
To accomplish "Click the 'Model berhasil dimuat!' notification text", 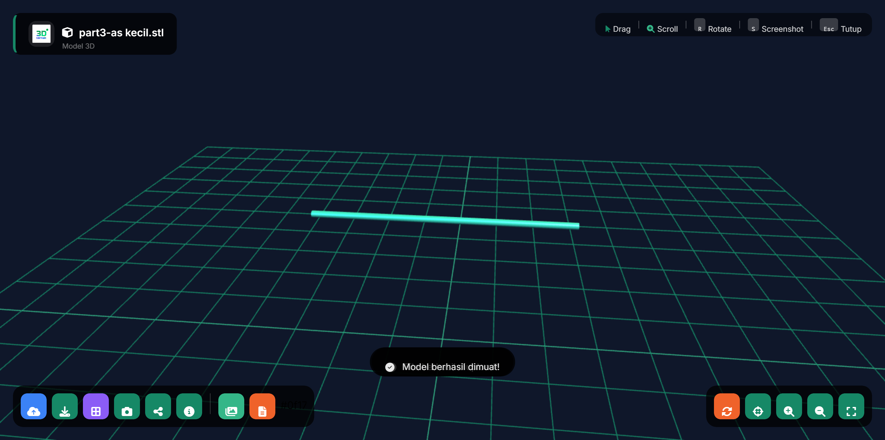I will 451,367.
